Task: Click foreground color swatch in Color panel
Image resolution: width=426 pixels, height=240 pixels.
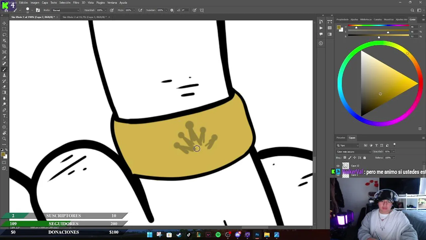Action: (339, 27)
